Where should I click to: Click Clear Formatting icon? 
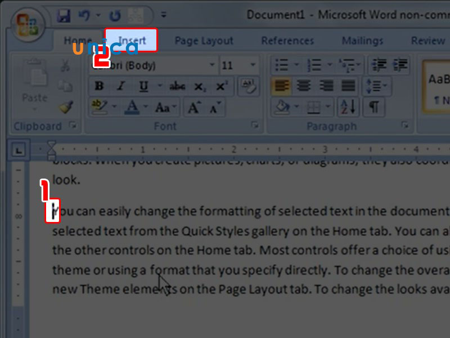click(x=248, y=86)
